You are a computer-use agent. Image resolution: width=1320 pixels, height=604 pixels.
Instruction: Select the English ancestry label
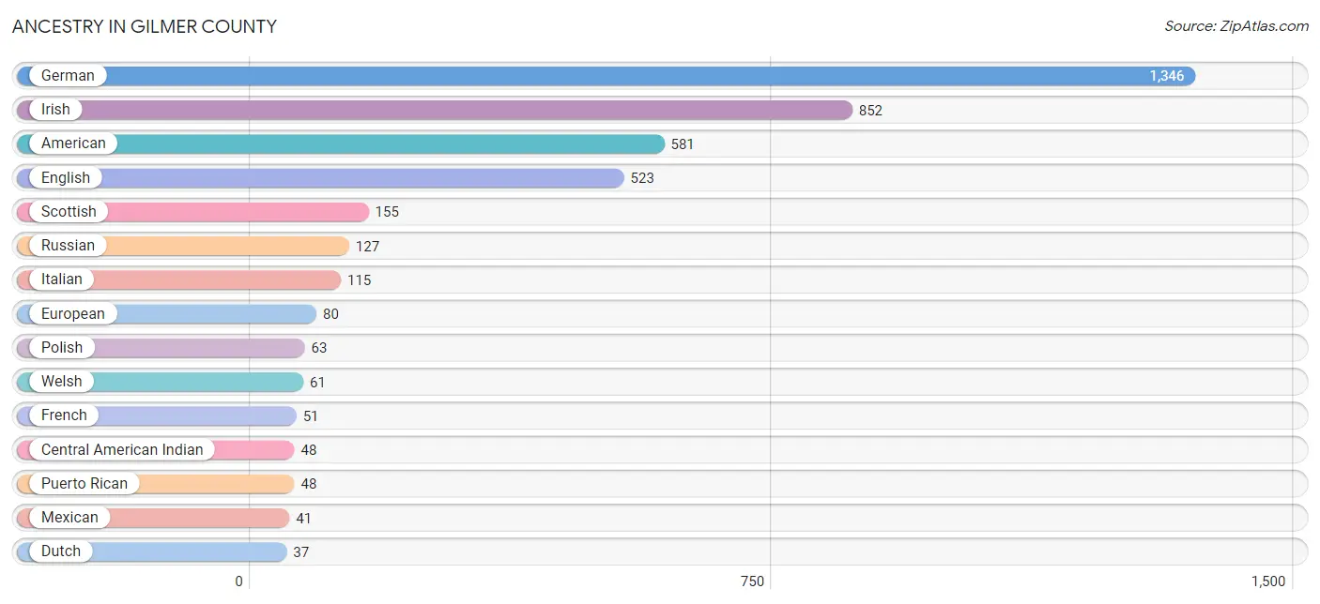click(x=66, y=178)
